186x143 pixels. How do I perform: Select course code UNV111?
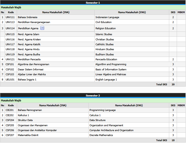(x=10, y=17)
